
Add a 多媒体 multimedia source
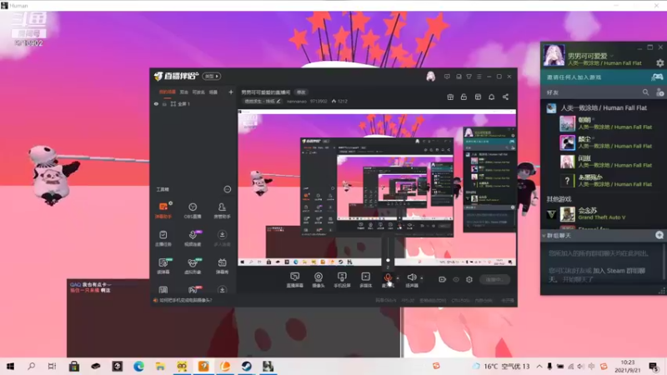point(365,280)
